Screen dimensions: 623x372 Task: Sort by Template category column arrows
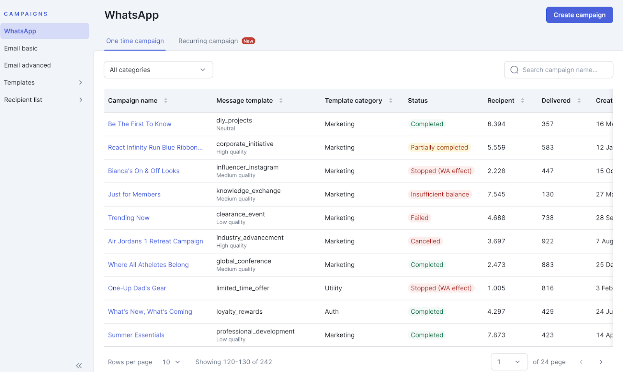click(391, 101)
